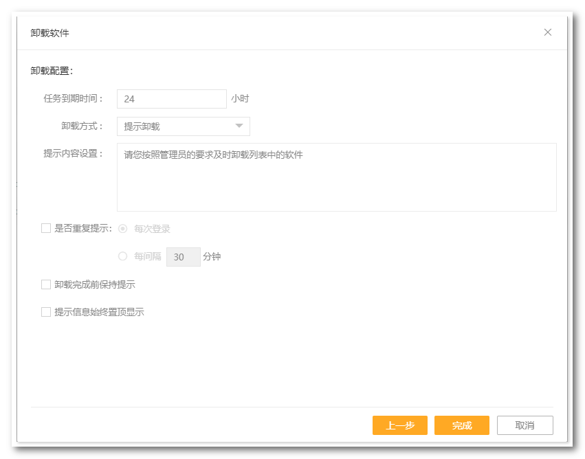Click the 小时 unit text
585x459 pixels.
click(x=240, y=99)
